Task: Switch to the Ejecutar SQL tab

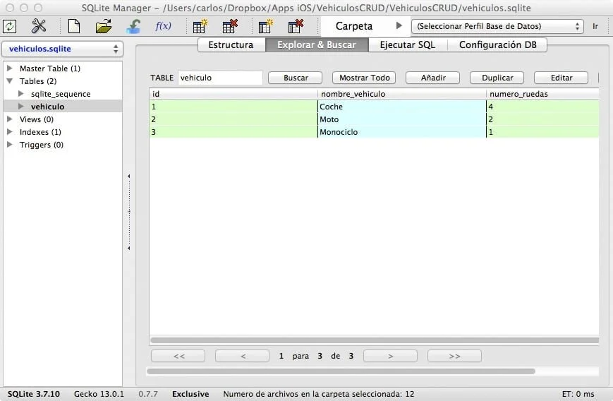Action: point(408,44)
